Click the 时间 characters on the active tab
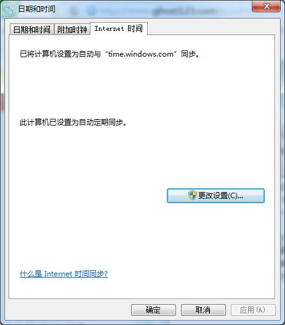The height and width of the screenshot is (325, 285). pyautogui.click(x=135, y=28)
